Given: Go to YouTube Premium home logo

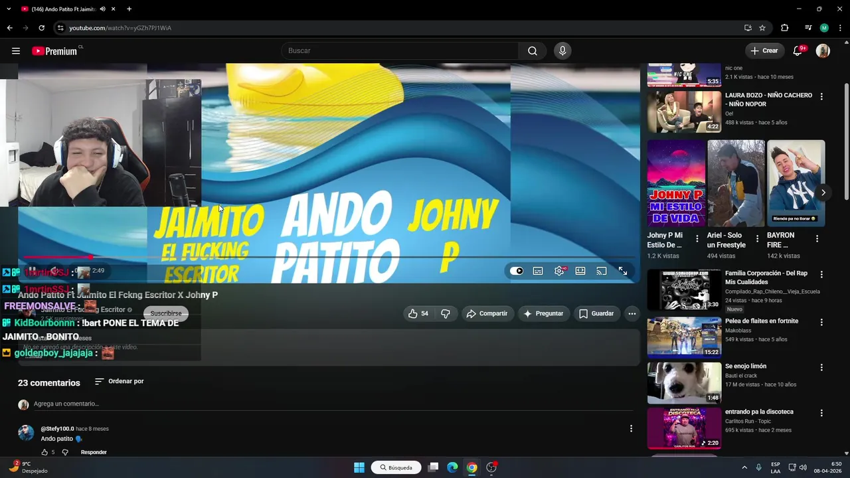Looking at the screenshot, I should click(54, 51).
